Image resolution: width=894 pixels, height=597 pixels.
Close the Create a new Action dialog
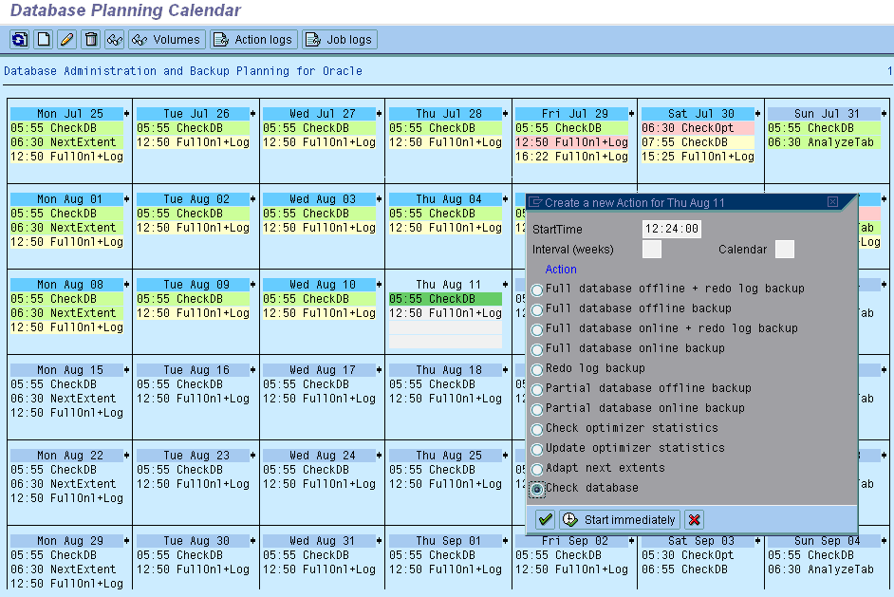click(x=832, y=202)
